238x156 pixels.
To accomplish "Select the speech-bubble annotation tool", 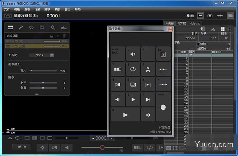I will tap(31, 28).
